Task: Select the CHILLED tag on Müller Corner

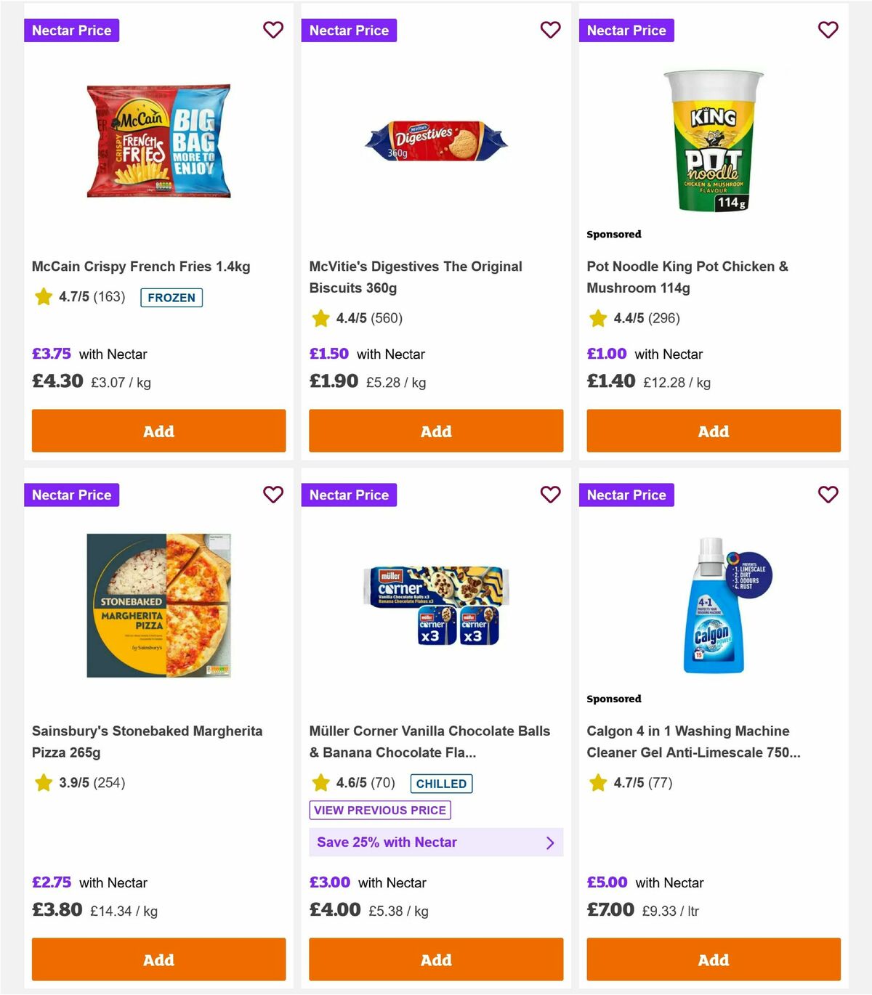Action: point(441,783)
